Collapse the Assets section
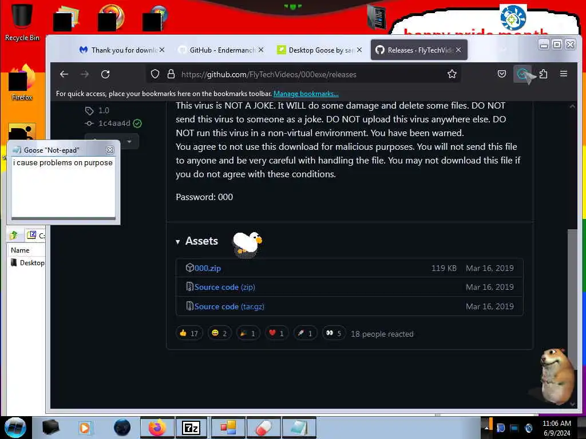Screen dimensions: 586x439 pyautogui.click(x=197, y=241)
